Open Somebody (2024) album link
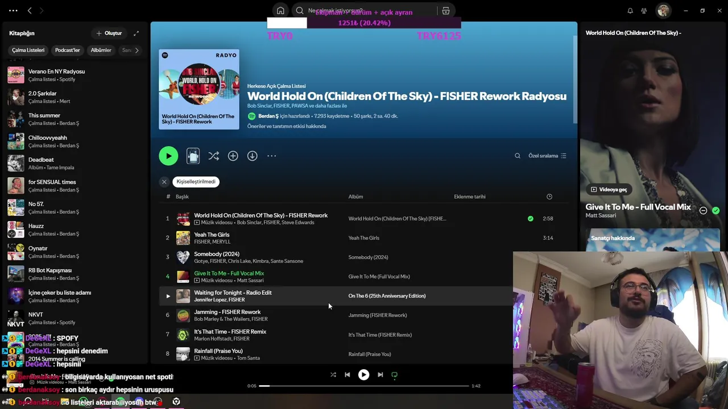This screenshot has width=728, height=409. pos(368,257)
